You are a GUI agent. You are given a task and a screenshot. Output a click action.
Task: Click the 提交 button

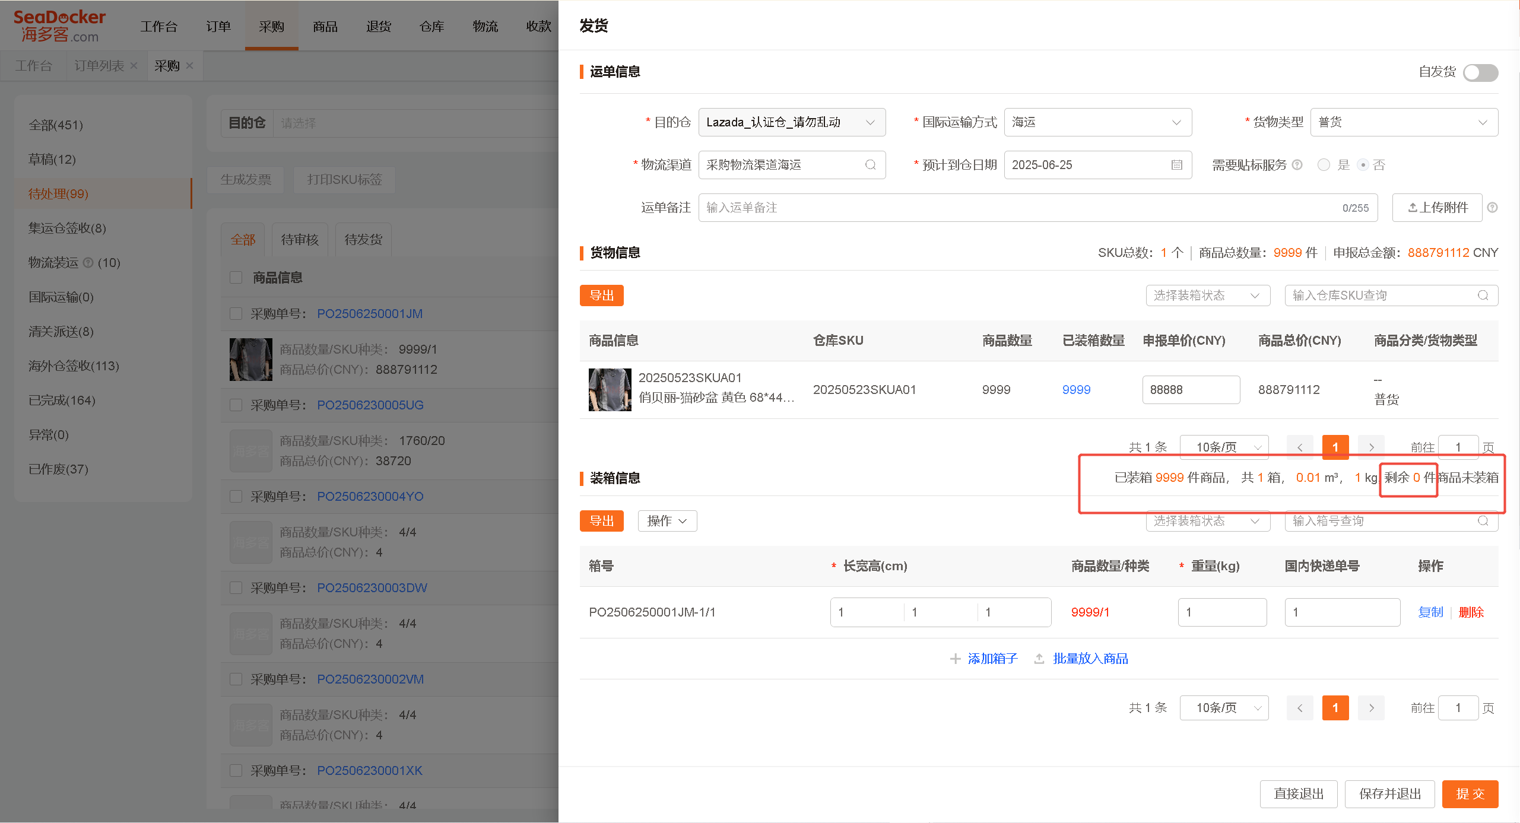tap(1470, 794)
